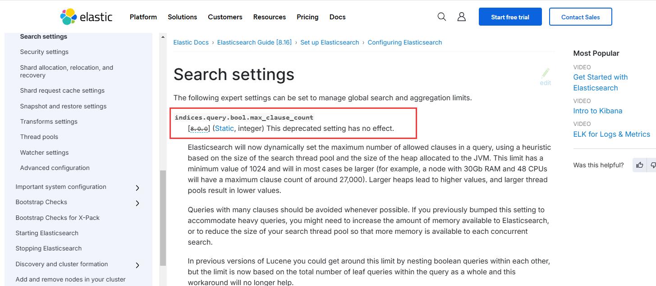Select Security settings in sidebar

pos(44,52)
